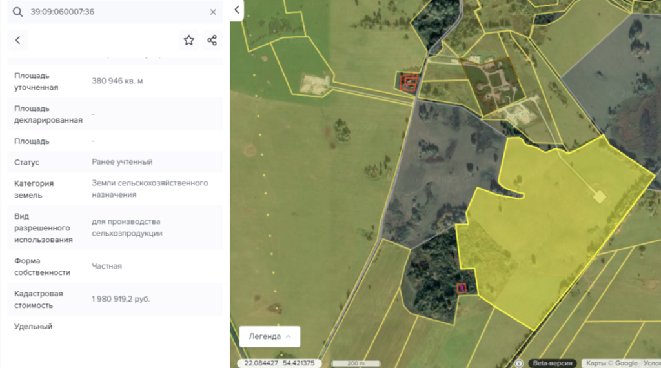The height and width of the screenshot is (368, 661).
Task: Select ownership value Частная
Action: (107, 266)
